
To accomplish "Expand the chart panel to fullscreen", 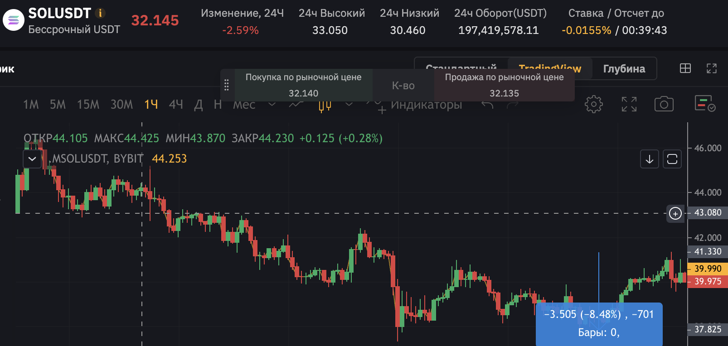I will (x=712, y=68).
